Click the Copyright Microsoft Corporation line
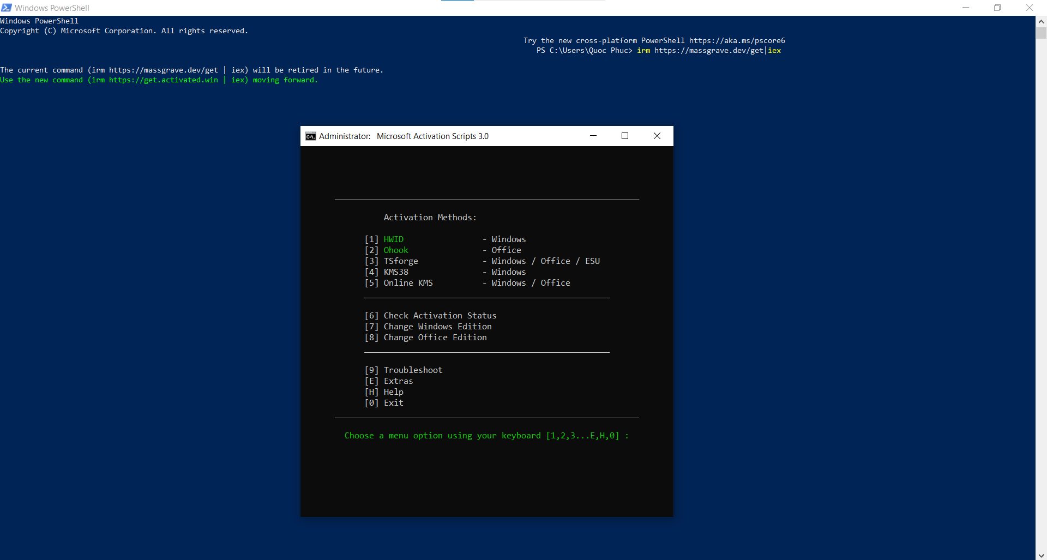The image size is (1047, 560). coord(124,31)
